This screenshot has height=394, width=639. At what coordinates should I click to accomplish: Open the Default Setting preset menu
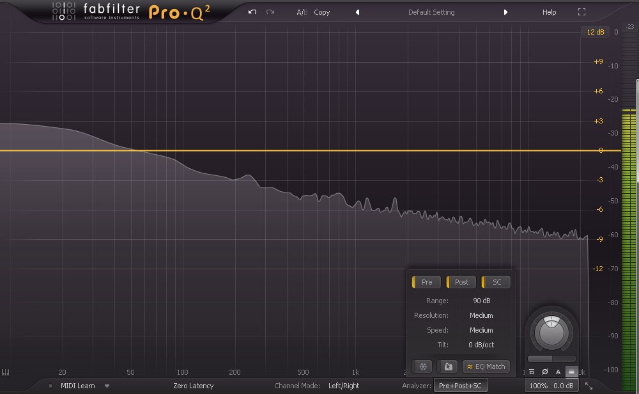pyautogui.click(x=431, y=12)
